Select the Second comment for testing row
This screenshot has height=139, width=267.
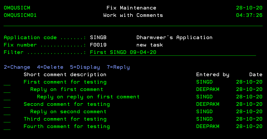(67, 104)
